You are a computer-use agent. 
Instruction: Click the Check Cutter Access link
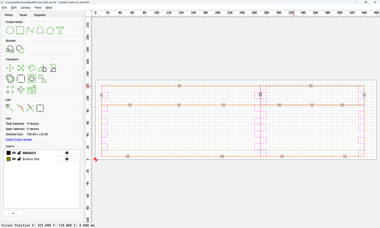(x=19, y=139)
